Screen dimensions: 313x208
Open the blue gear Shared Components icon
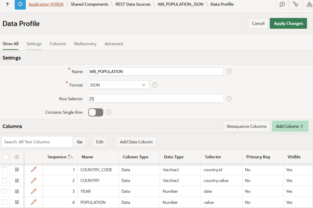coord(20,4)
